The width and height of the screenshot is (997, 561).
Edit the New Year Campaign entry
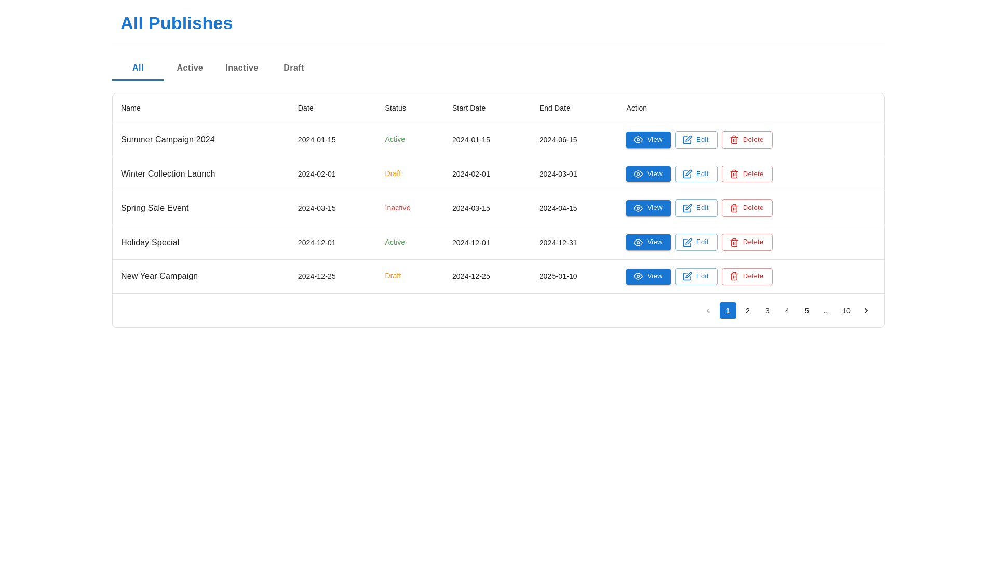click(x=696, y=276)
